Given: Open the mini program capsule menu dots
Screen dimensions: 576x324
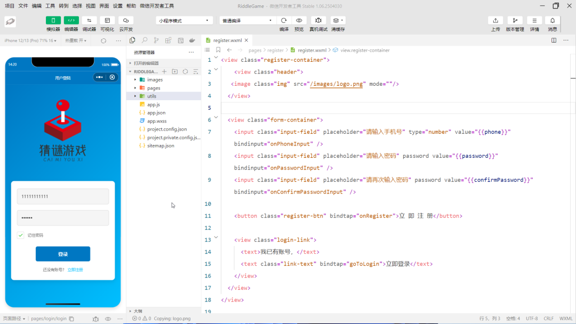Looking at the screenshot, I should click(100, 77).
